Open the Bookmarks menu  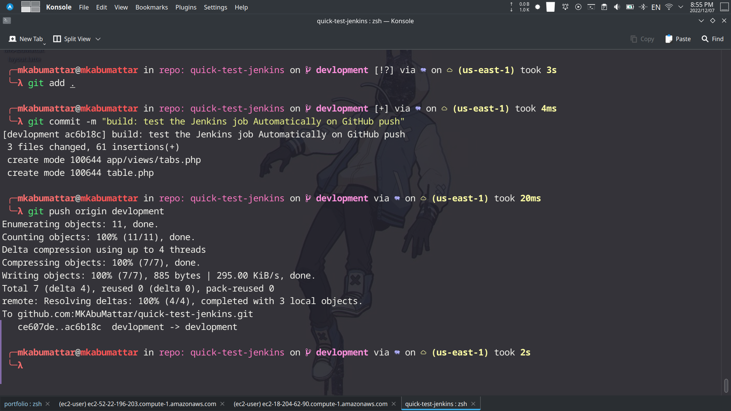tap(151, 7)
